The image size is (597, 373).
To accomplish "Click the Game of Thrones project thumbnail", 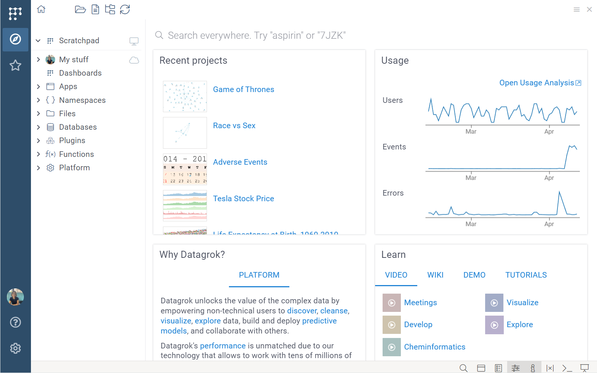I will [x=185, y=97].
